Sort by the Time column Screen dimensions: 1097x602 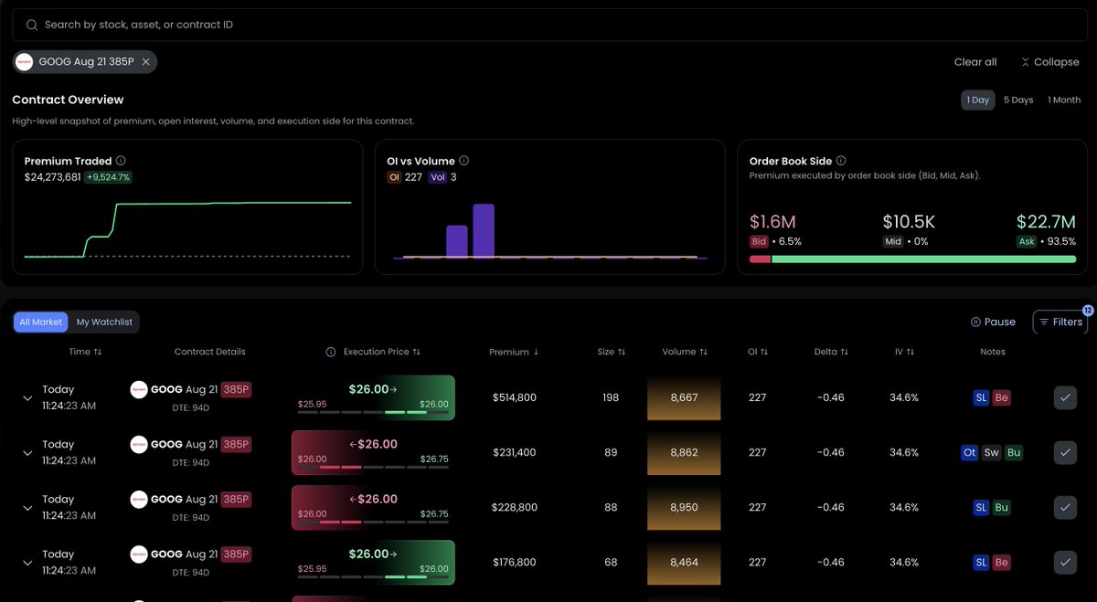point(85,352)
